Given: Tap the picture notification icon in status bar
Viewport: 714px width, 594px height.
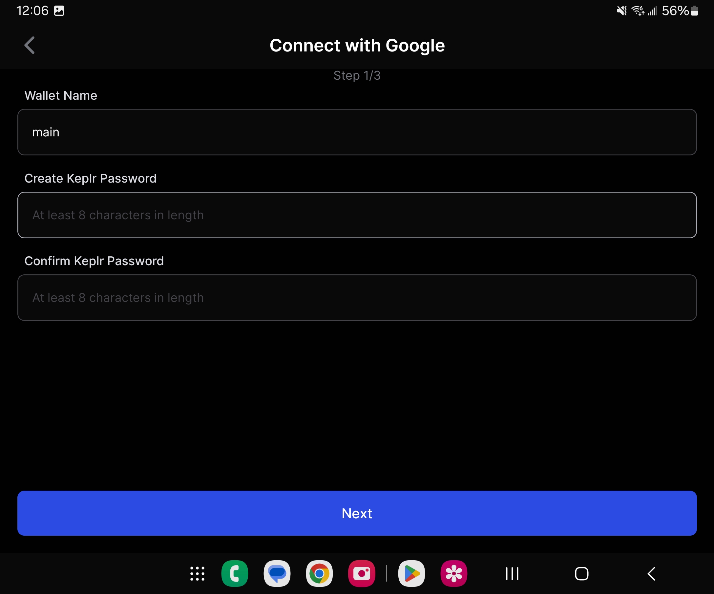Looking at the screenshot, I should click(x=59, y=11).
